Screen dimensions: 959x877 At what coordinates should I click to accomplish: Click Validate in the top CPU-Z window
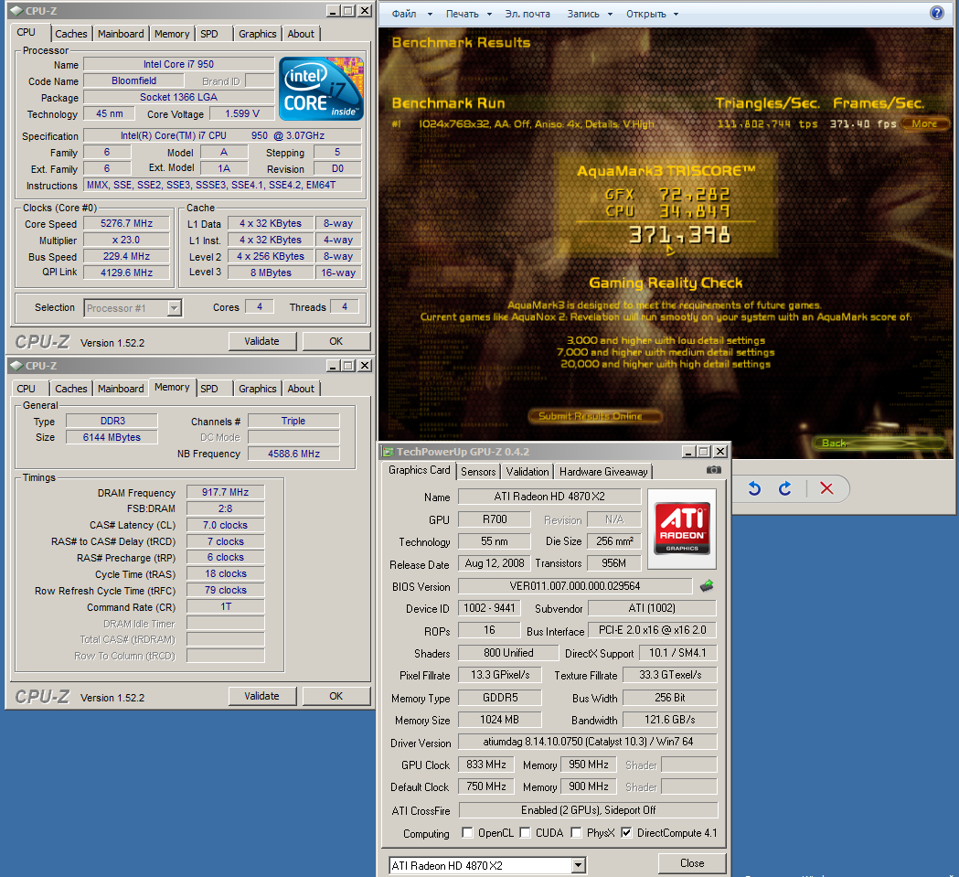coord(262,341)
